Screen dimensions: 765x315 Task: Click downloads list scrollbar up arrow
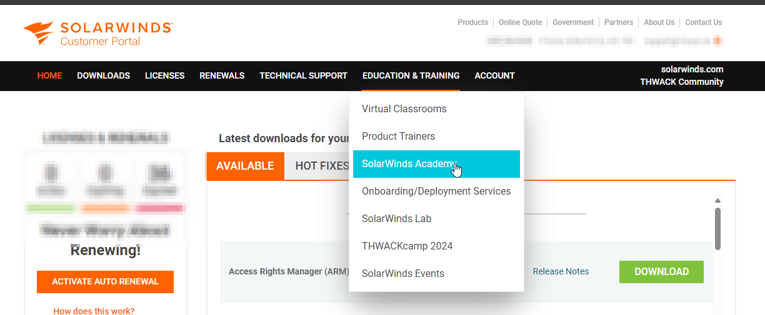coord(717,200)
